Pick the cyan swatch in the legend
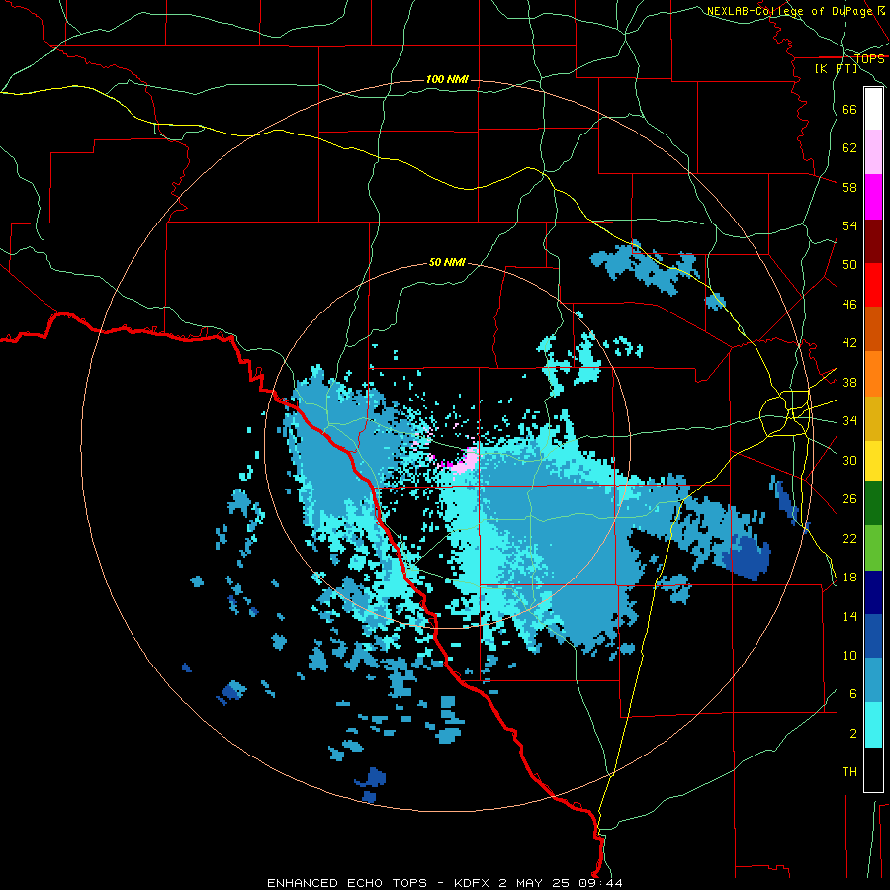The width and height of the screenshot is (890, 890). (x=873, y=725)
